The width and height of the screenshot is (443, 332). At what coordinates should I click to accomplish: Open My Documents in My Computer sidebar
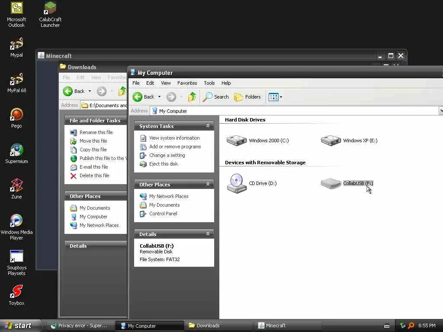click(164, 205)
